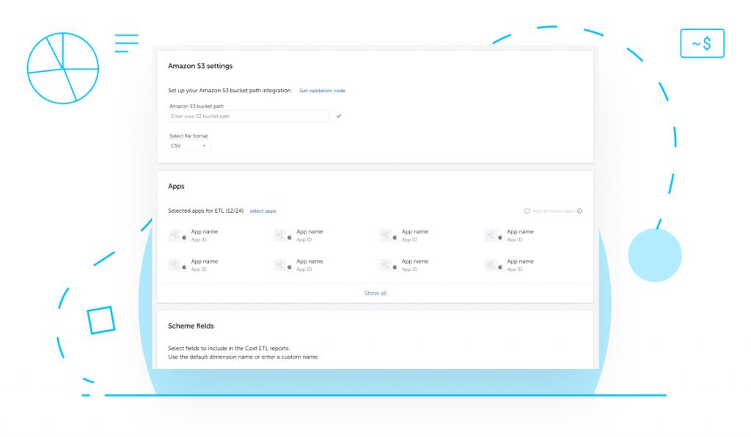Open the Select file format CSV dropdown
This screenshot has width=751, height=437.
189,146
